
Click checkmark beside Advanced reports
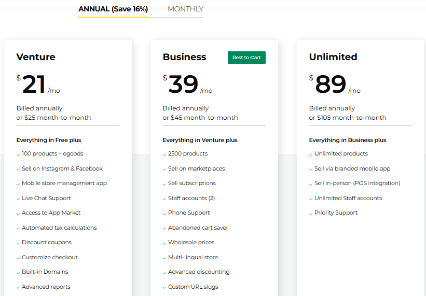pos(18,288)
